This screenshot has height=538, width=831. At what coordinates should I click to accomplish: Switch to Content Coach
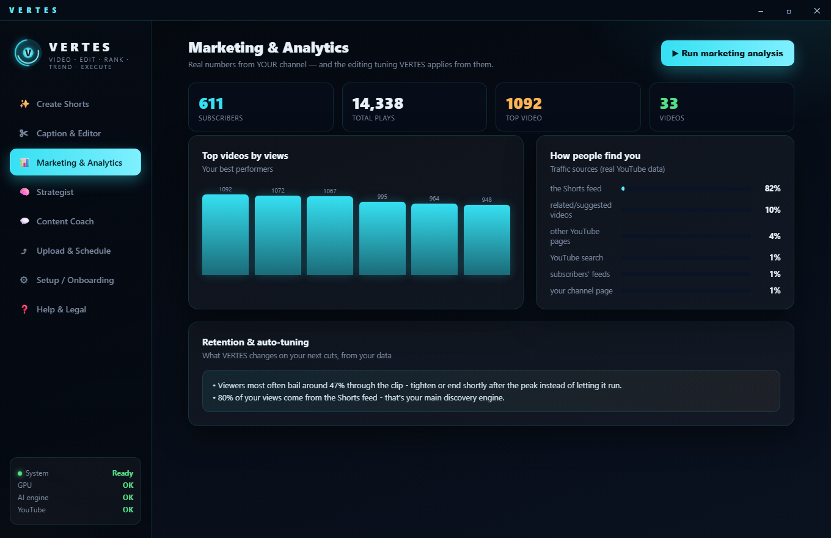[x=75, y=221]
